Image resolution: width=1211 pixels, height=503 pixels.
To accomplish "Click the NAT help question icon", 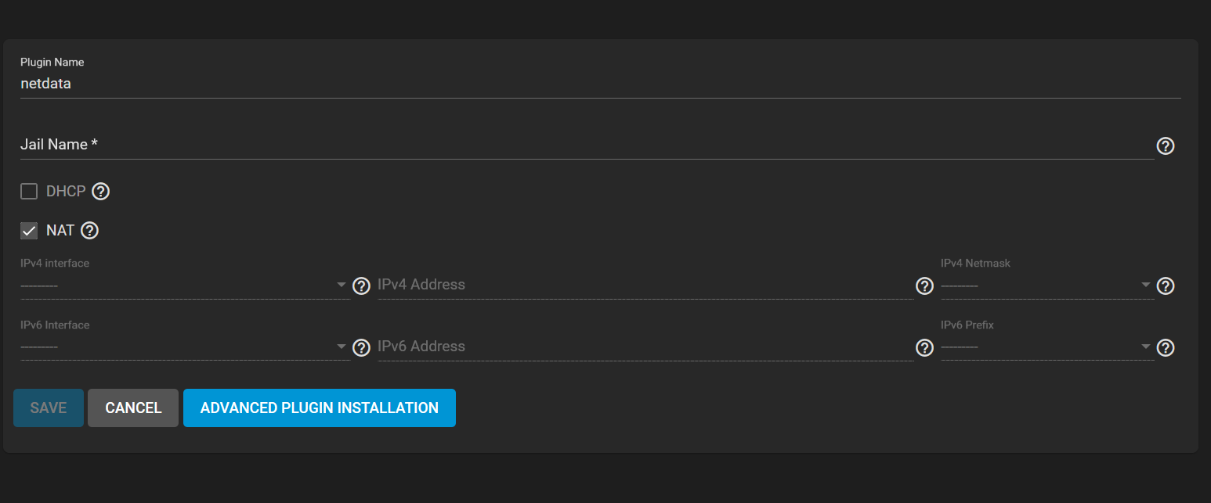I will pos(89,230).
